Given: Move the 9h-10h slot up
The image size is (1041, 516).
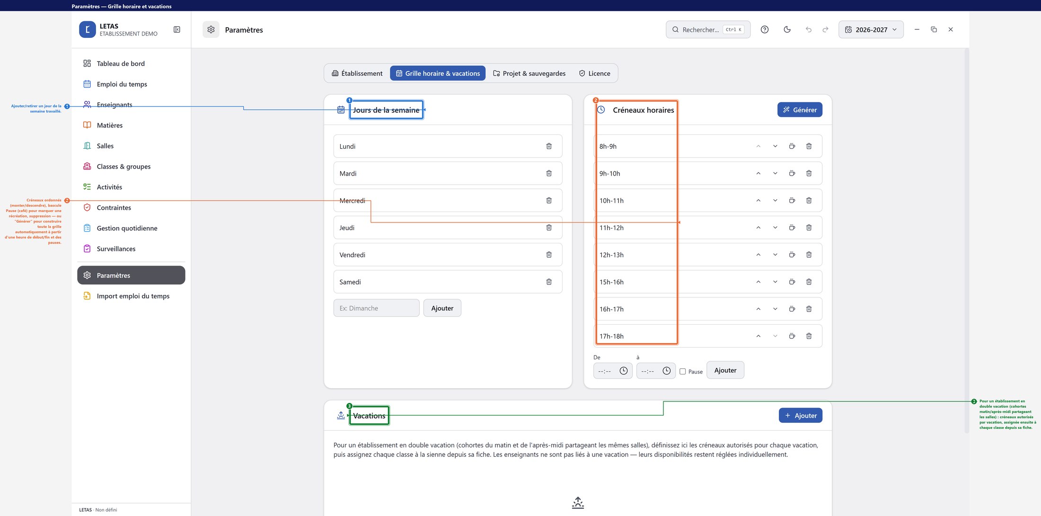Looking at the screenshot, I should (759, 174).
